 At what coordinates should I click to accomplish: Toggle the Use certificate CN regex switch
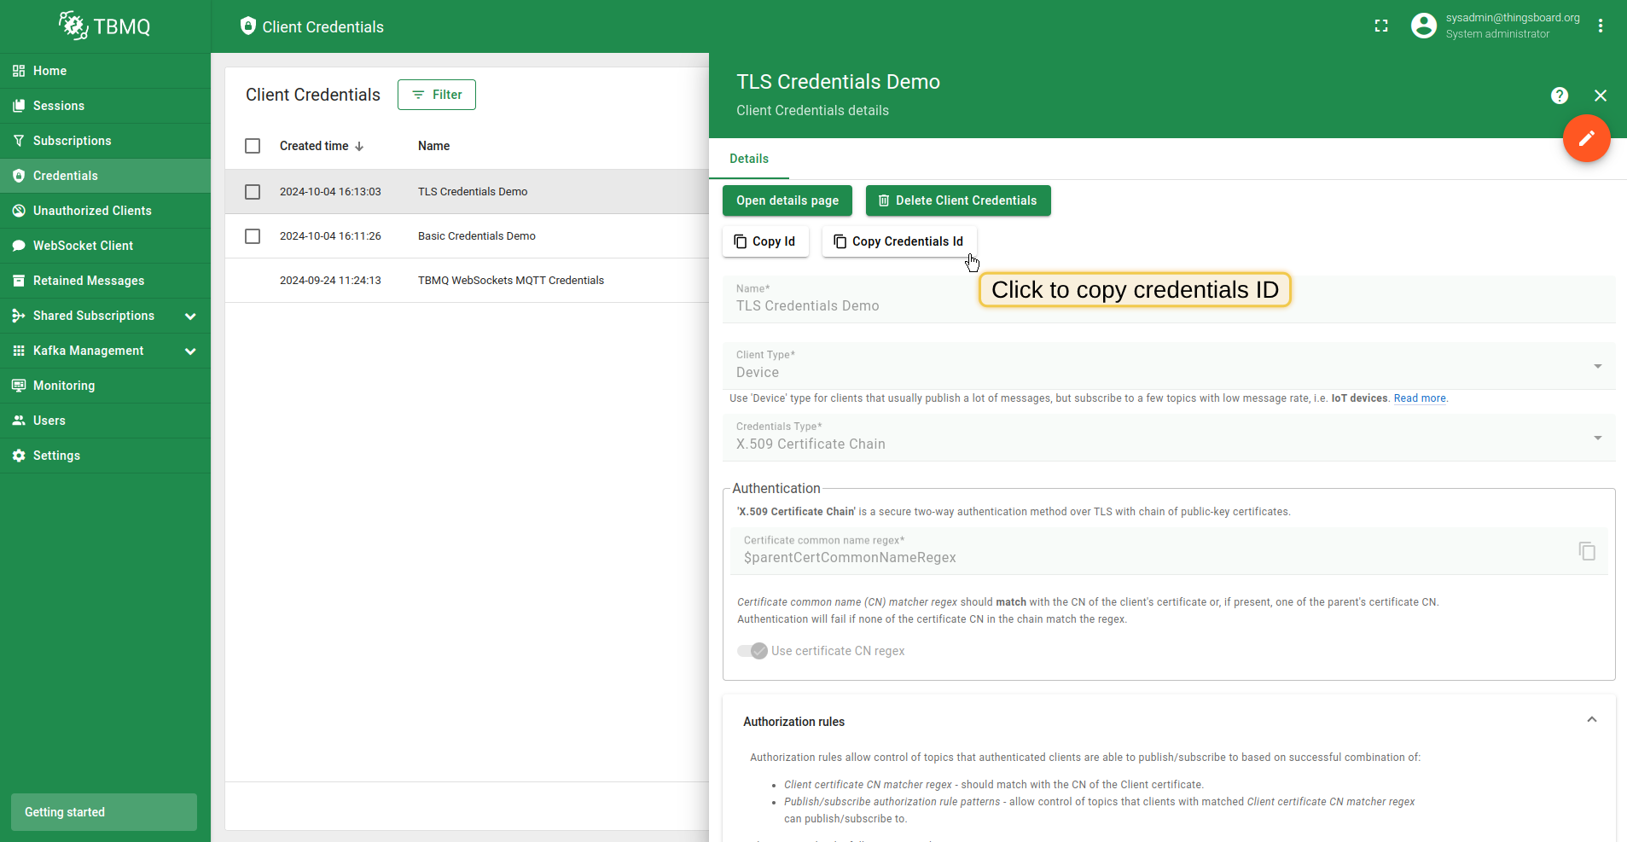coord(752,651)
